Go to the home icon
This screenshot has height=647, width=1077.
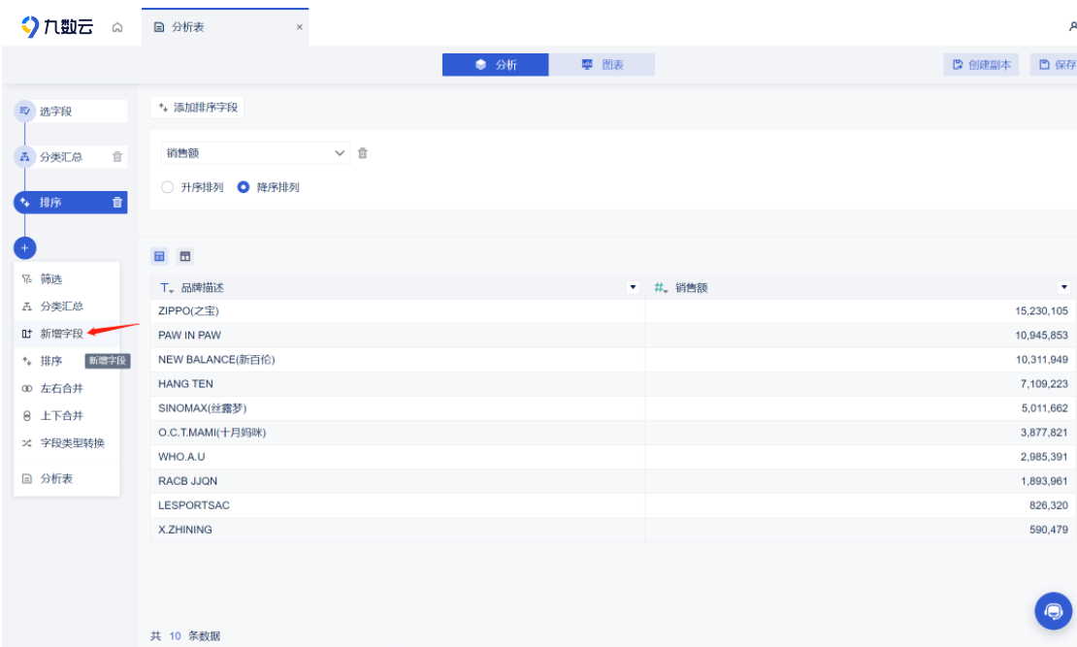117,27
